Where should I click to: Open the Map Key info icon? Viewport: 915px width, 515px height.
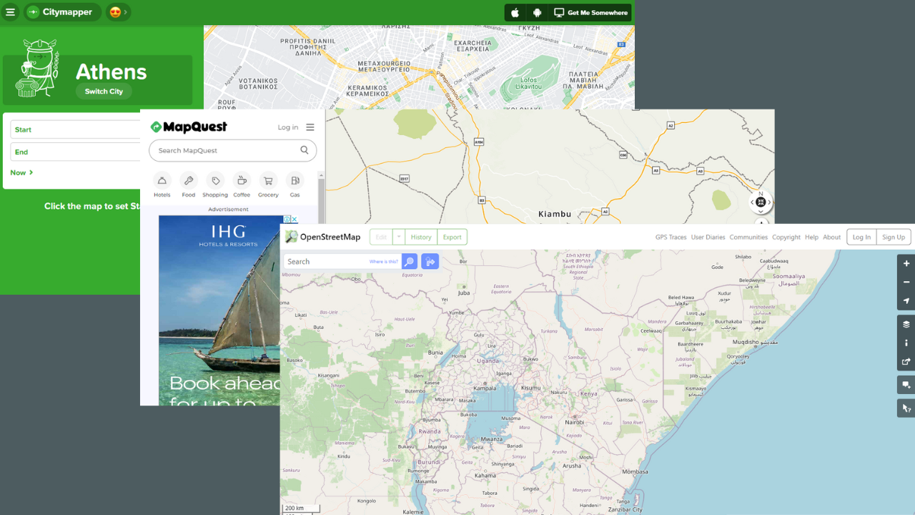pyautogui.click(x=906, y=343)
